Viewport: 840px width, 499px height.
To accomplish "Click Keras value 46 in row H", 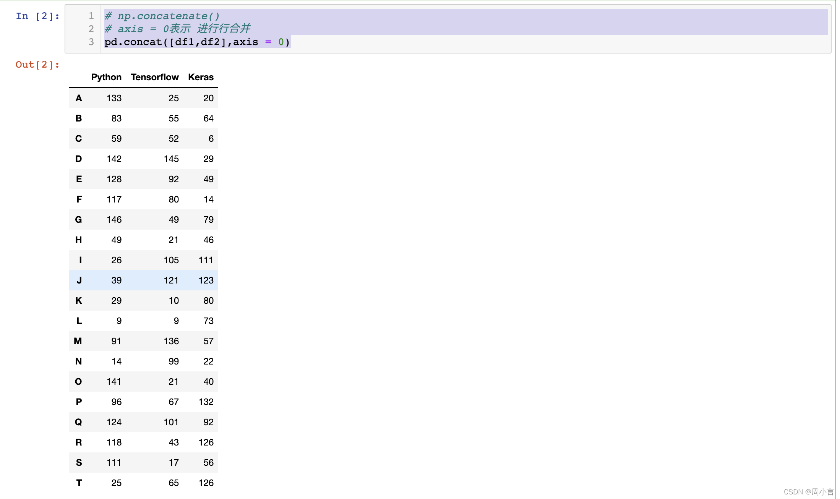I will click(x=208, y=240).
